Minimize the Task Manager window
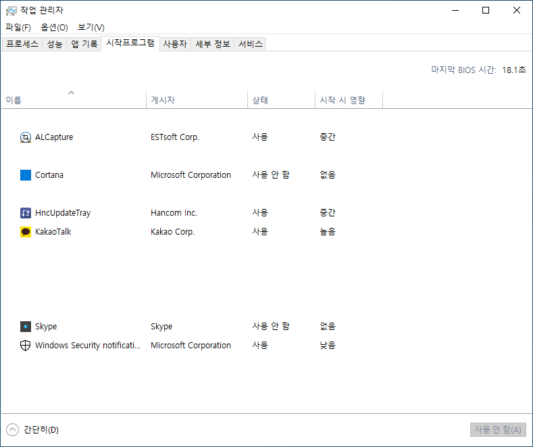This screenshot has width=533, height=447. (455, 11)
